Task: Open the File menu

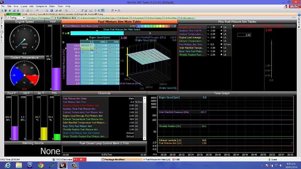Action: (x=3, y=6)
